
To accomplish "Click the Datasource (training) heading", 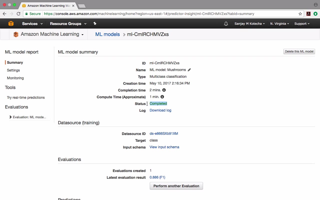I will coord(79,123).
